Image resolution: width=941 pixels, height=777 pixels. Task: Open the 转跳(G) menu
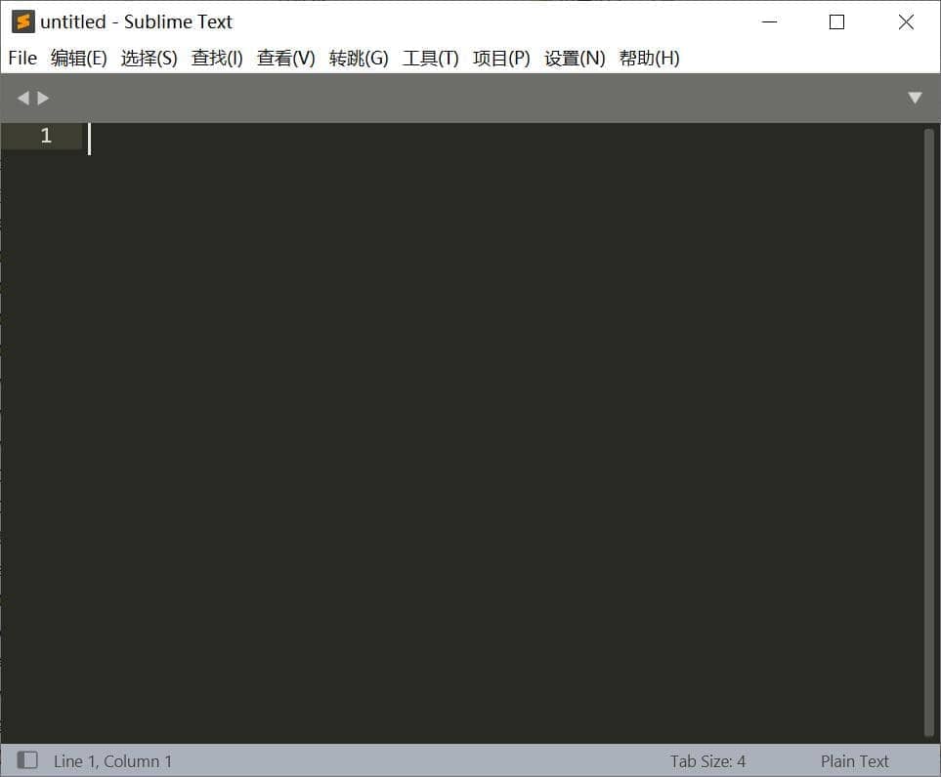357,58
